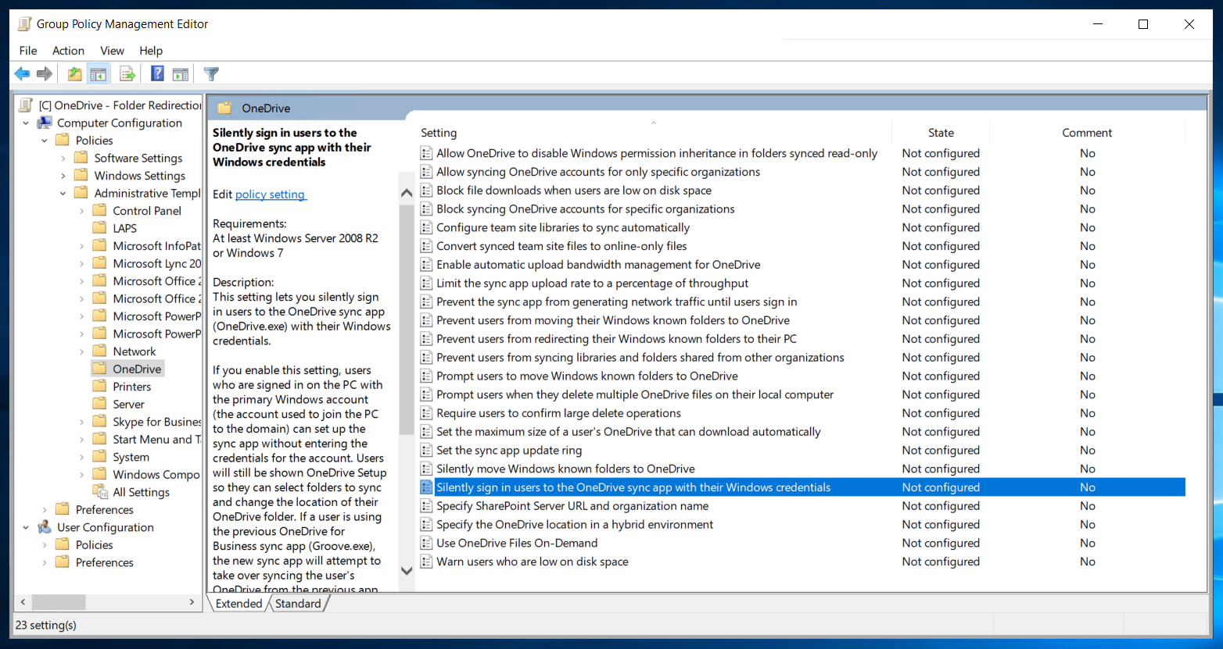Image resolution: width=1223 pixels, height=649 pixels.
Task: Select the OneDrive folder in the tree
Action: tap(137, 369)
